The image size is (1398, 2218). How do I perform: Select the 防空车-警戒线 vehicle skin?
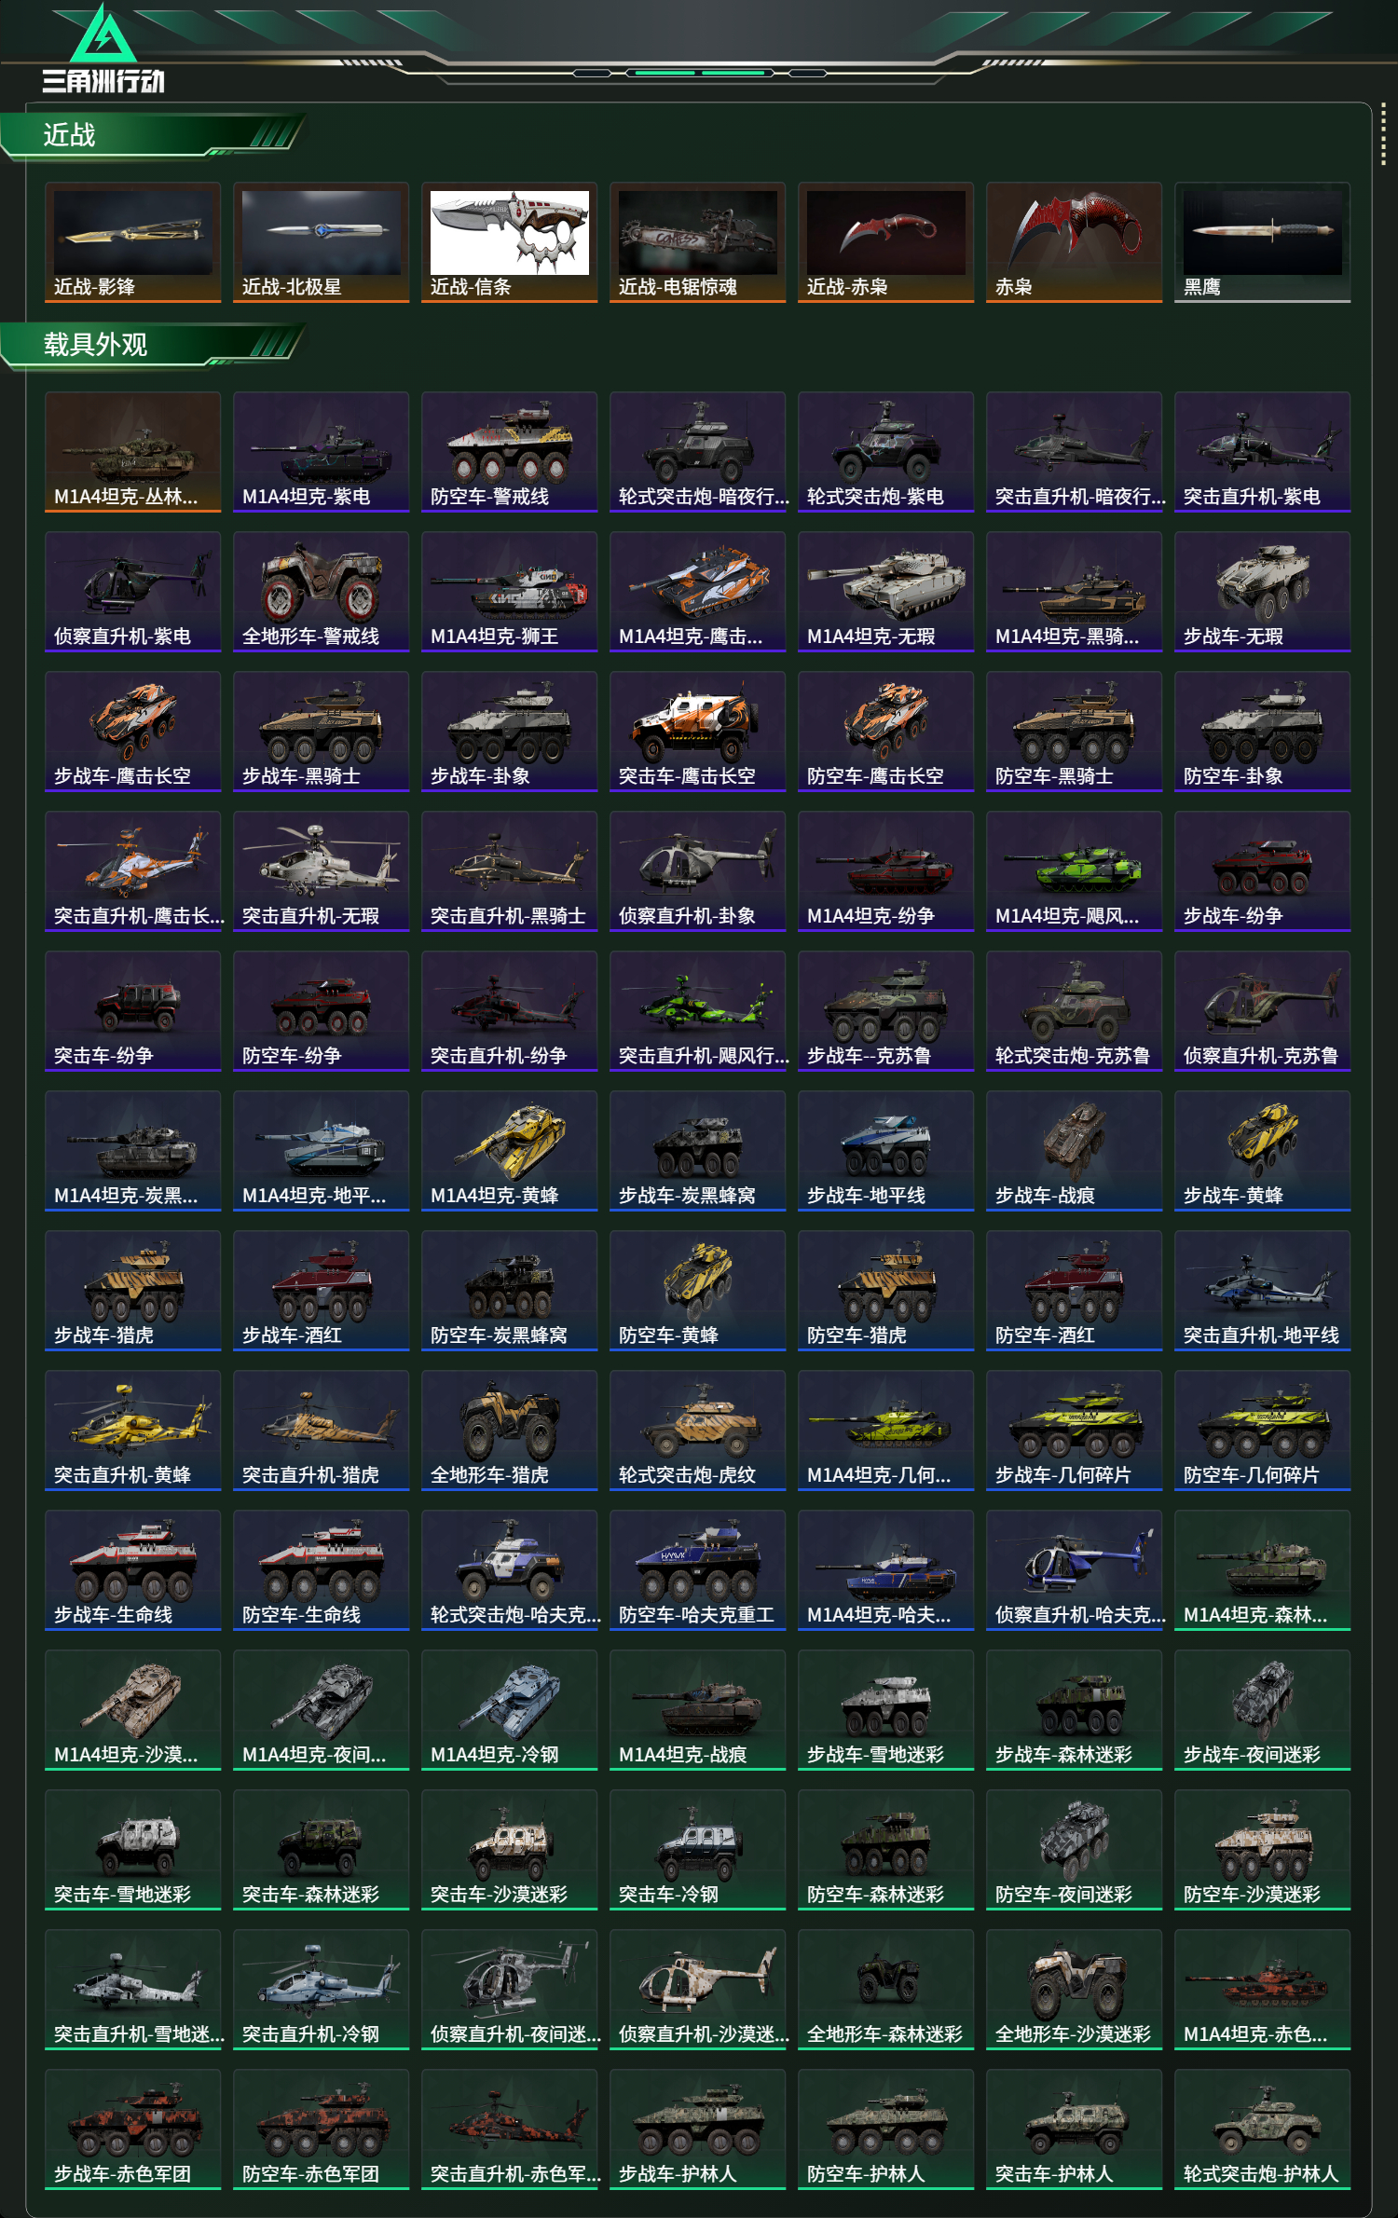(510, 452)
